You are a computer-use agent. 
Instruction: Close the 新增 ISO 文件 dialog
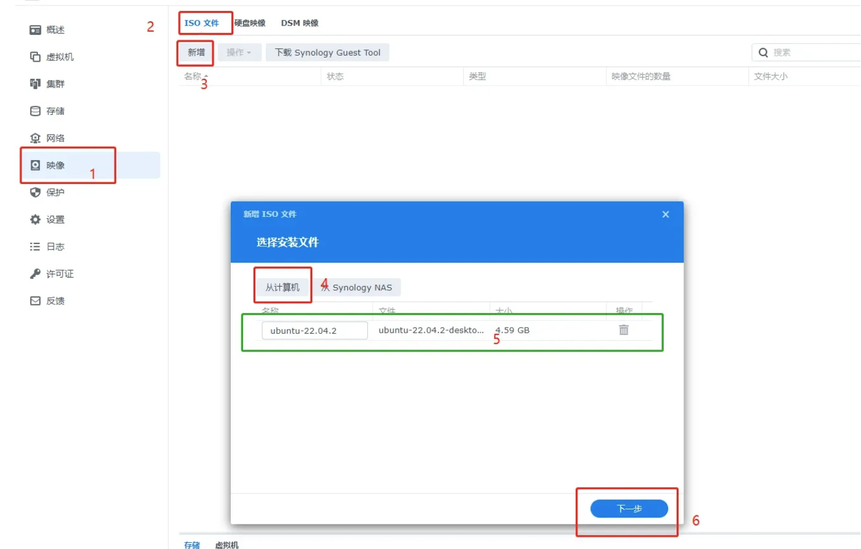[x=665, y=215]
